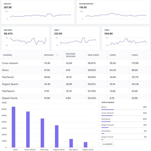Sort the table by the USERS column header
151x151 pixels.
point(113,55)
